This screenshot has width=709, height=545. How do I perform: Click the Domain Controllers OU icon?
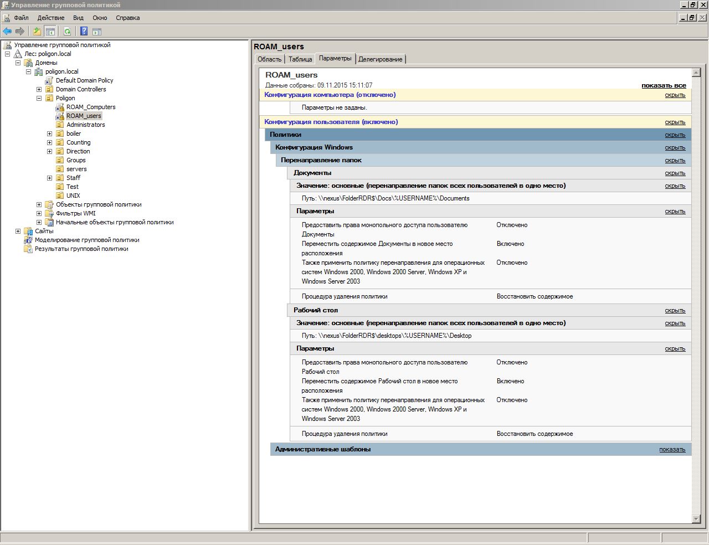[49, 89]
